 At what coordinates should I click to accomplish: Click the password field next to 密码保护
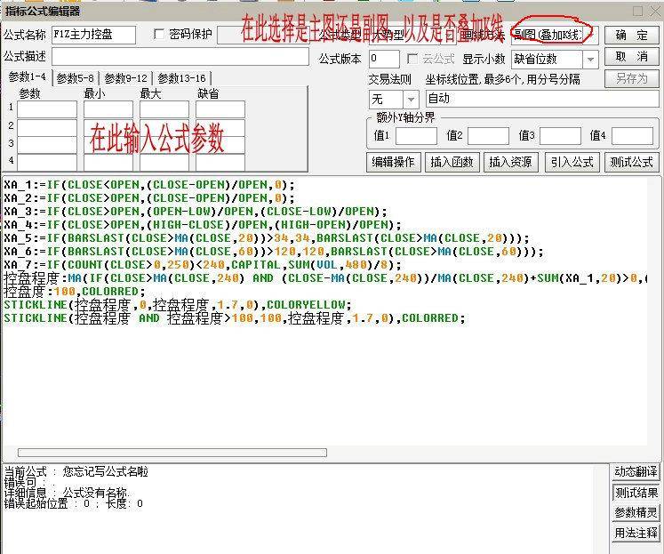pos(263,36)
